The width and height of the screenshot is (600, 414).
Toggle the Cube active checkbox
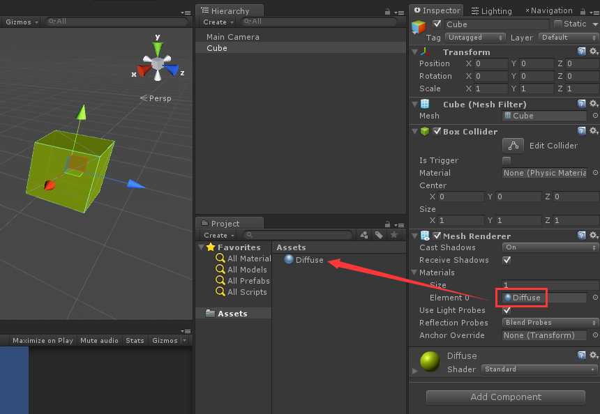tap(437, 24)
